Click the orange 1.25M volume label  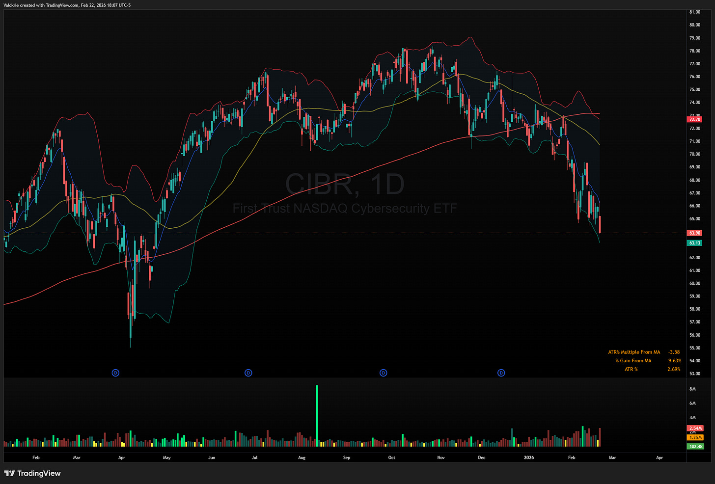pyautogui.click(x=695, y=437)
